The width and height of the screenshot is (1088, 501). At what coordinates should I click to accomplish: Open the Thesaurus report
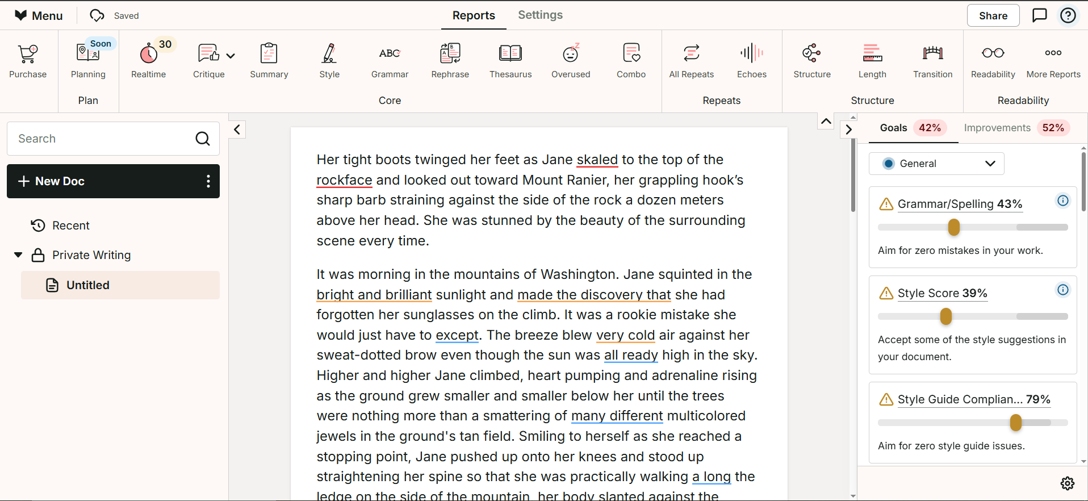pyautogui.click(x=510, y=61)
